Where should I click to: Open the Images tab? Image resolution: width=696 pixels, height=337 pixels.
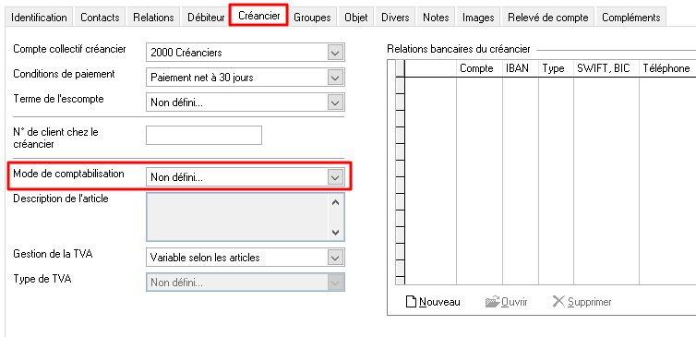tap(478, 18)
